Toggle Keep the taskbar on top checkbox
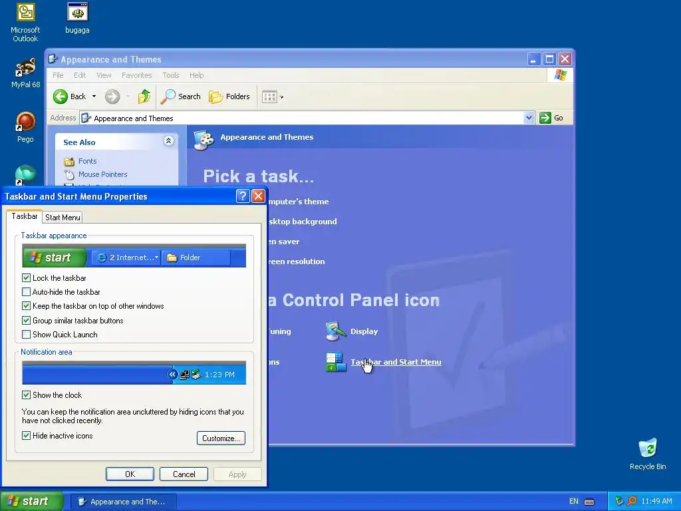681x511 pixels. [x=26, y=306]
